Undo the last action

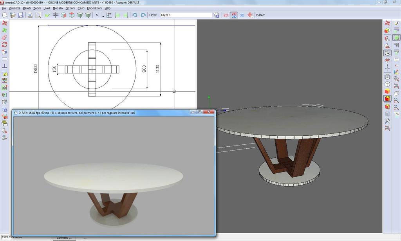tap(135, 15)
